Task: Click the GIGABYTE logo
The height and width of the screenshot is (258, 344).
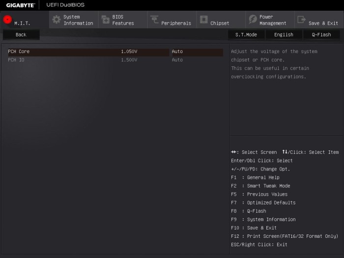Action: [x=21, y=5]
